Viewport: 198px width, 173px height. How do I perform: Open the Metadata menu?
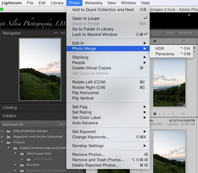93,3
